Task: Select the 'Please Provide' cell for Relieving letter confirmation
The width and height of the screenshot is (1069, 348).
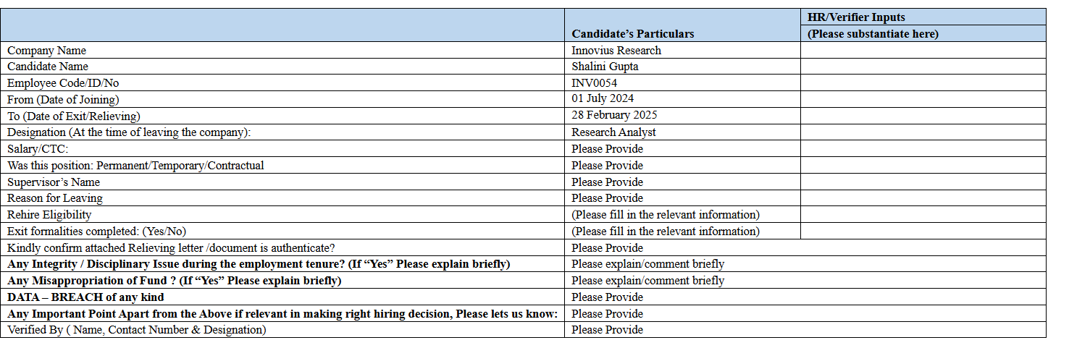Action: click(x=607, y=248)
